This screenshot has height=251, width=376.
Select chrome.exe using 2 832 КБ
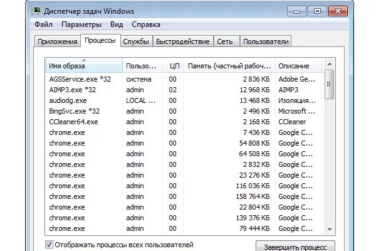click(184, 164)
